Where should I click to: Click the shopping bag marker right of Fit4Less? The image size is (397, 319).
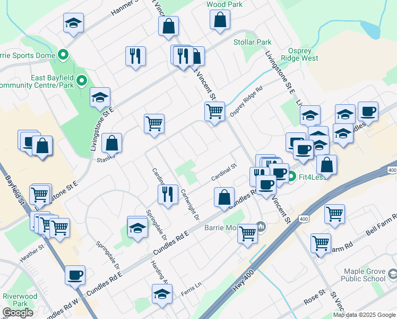(x=326, y=165)
